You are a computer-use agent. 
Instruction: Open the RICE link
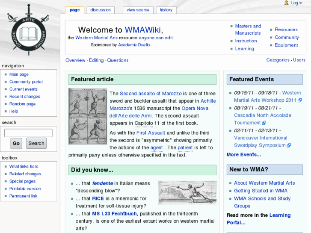(98, 198)
